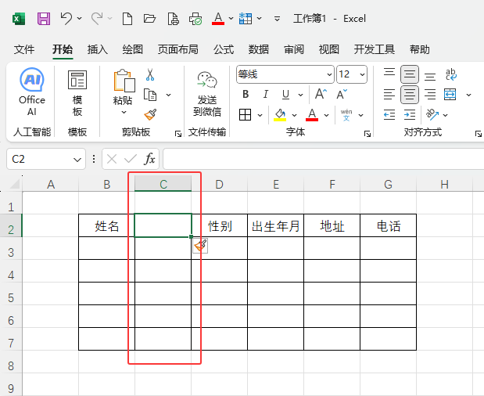
Task: Click paste options brush icon near cell C2
Action: point(200,246)
